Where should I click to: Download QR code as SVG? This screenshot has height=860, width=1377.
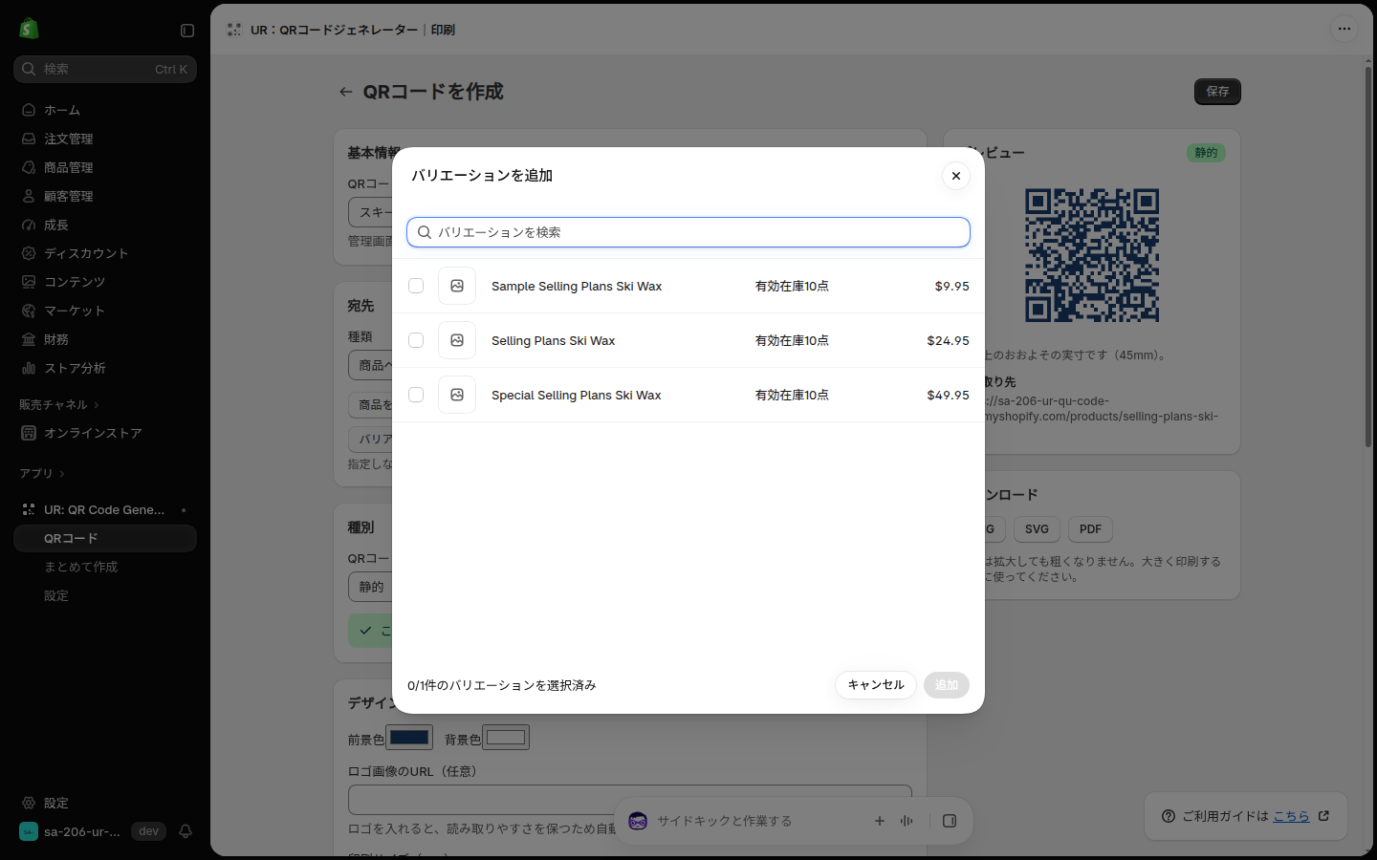[x=1037, y=529]
